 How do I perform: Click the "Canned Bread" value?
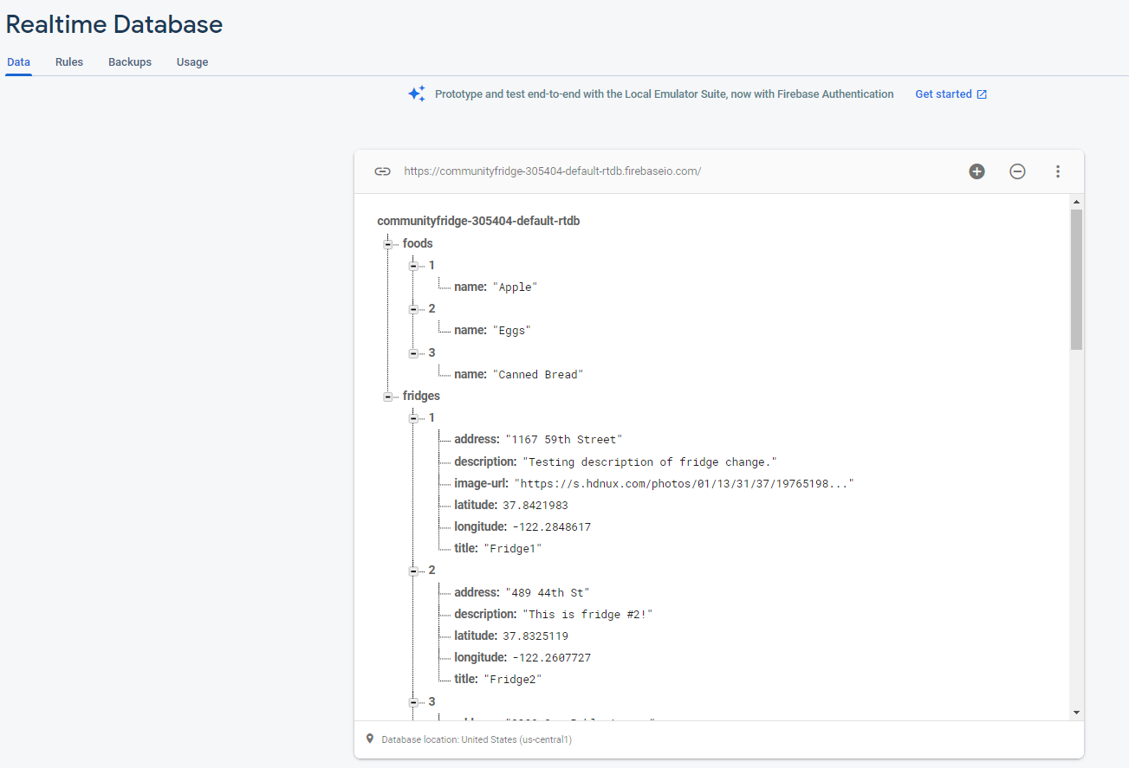click(x=538, y=375)
